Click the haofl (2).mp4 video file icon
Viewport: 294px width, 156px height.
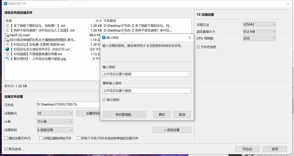[x=7, y=35]
